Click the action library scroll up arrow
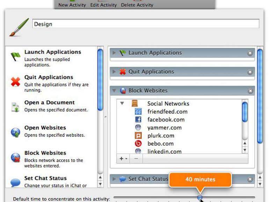The width and height of the screenshot is (269, 202). 100,177
